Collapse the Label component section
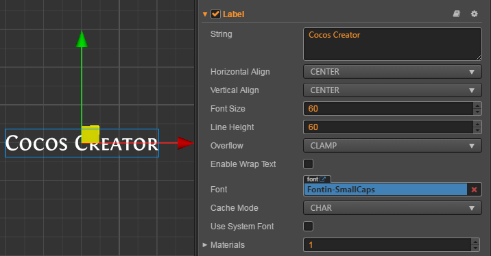This screenshot has width=491, height=256. click(205, 14)
